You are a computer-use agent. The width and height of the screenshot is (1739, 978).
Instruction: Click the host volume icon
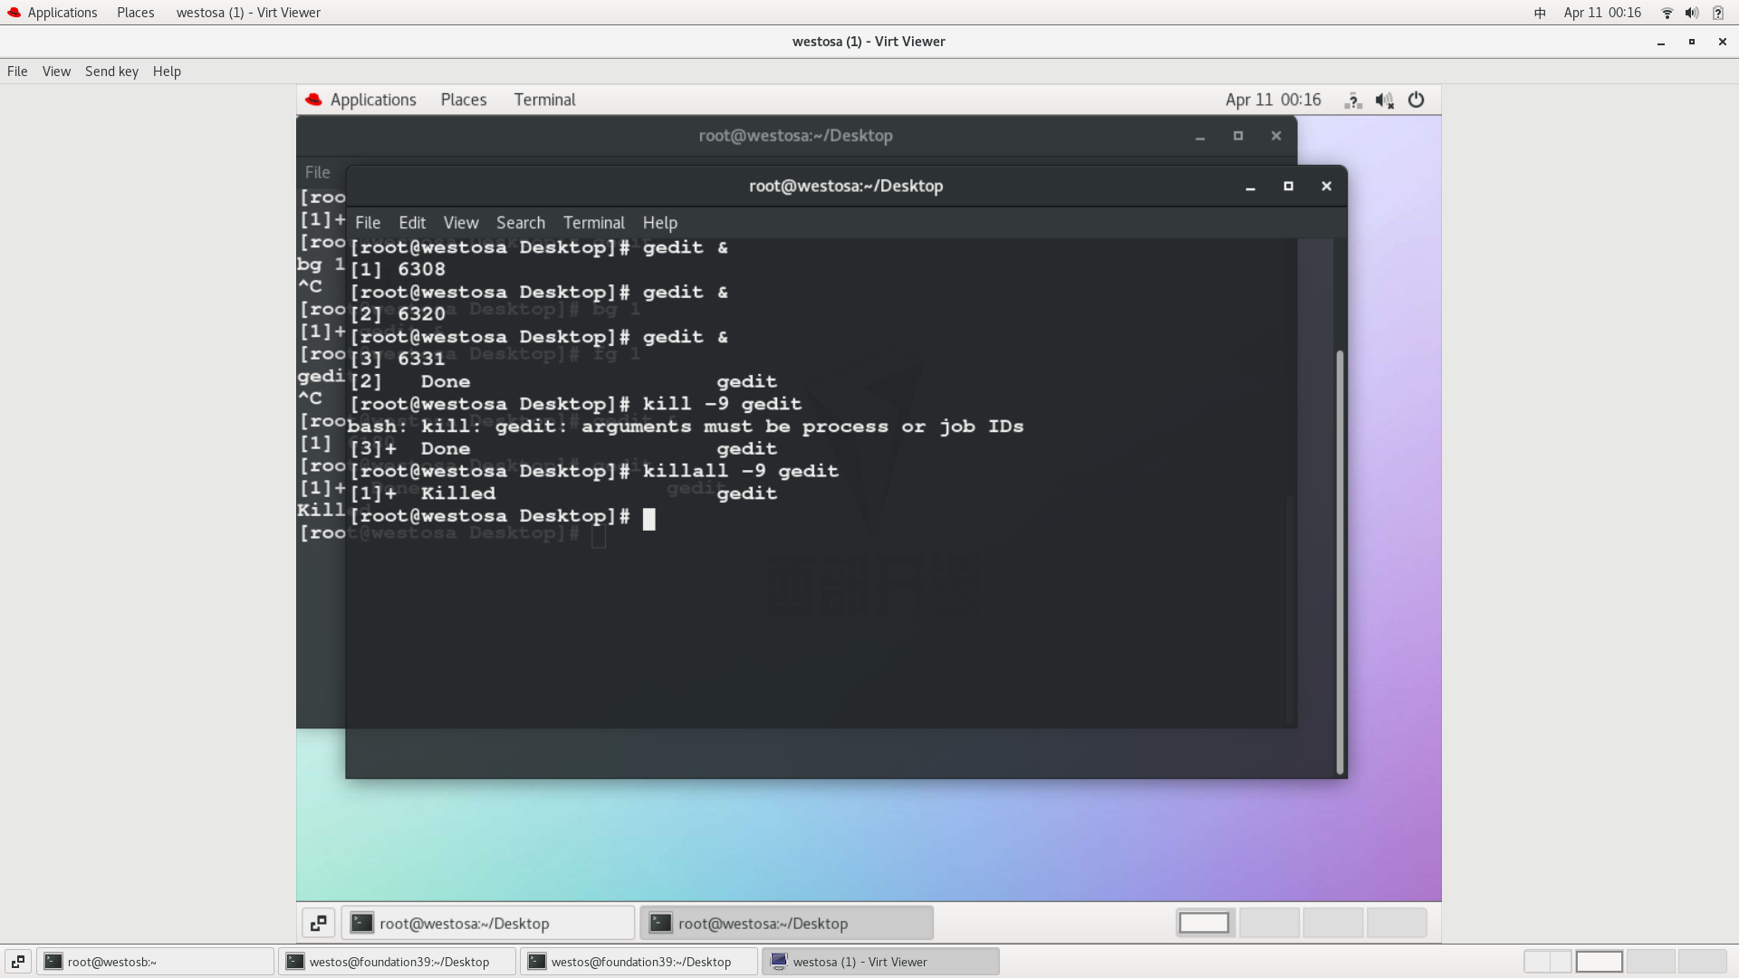[x=1691, y=13]
